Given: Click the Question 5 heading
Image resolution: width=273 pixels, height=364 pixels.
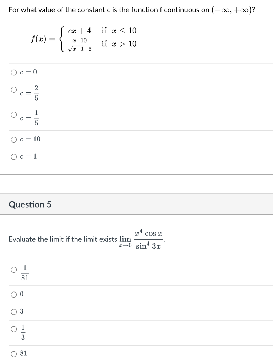Looking at the screenshot, I should [x=30, y=204].
